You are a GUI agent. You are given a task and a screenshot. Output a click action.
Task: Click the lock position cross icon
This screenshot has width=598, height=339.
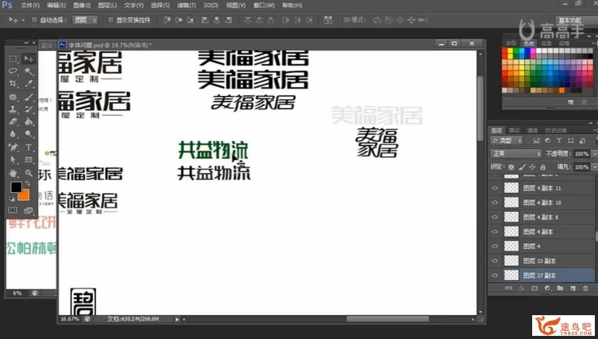[x=532, y=167]
